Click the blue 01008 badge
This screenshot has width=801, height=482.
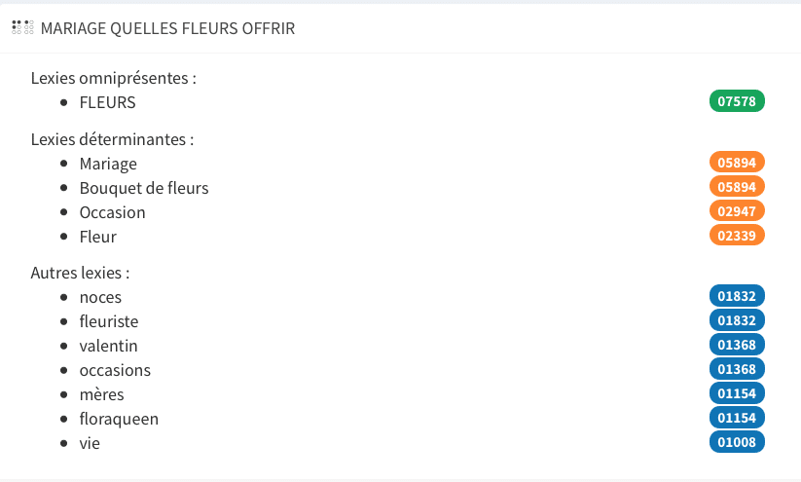[737, 442]
